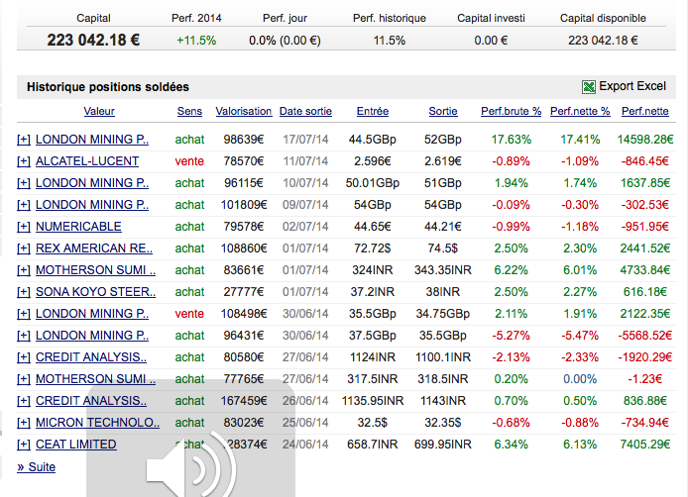Open London Mining link valued 96115€
This screenshot has width=688, height=497.
click(92, 183)
